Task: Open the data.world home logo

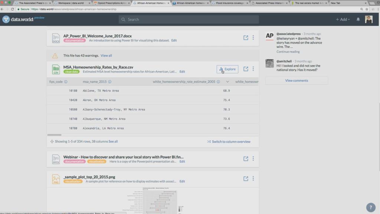Action: pos(23,19)
